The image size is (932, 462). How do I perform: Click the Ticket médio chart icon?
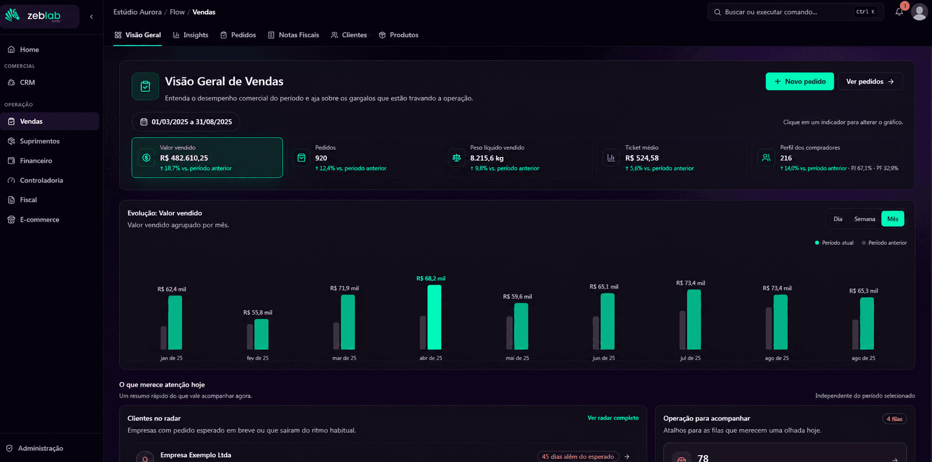pos(611,158)
